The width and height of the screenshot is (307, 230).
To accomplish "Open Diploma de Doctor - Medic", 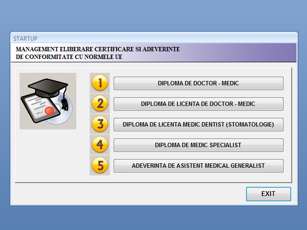I will 198,83.
